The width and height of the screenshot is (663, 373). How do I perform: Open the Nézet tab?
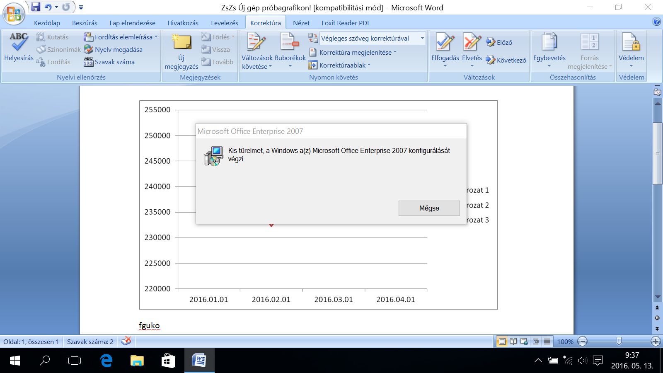point(301,23)
